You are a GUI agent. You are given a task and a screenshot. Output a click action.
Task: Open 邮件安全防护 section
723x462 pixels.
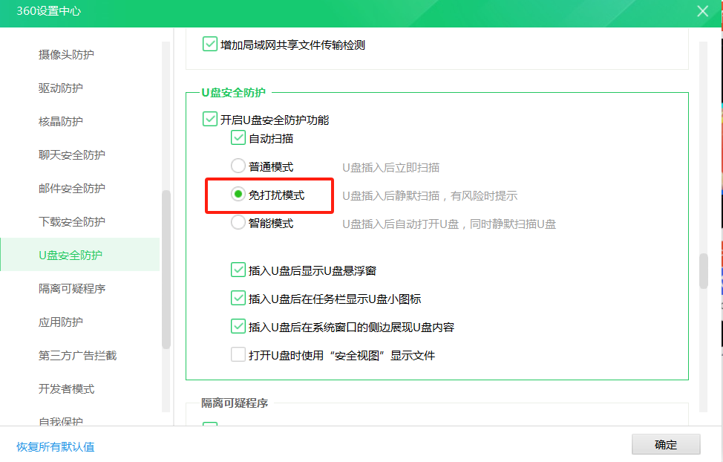click(x=72, y=189)
